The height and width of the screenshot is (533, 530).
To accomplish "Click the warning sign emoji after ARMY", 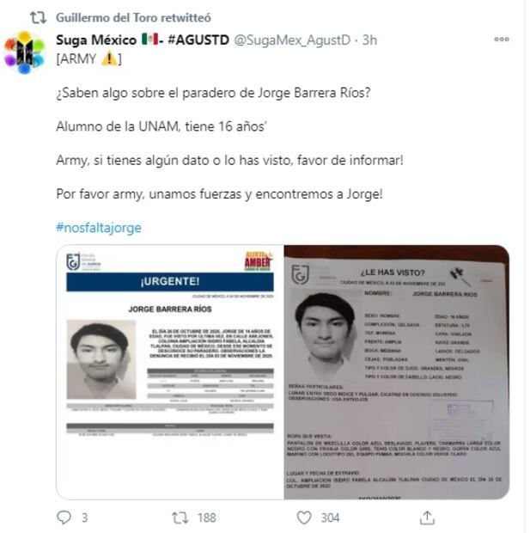I will [109, 58].
